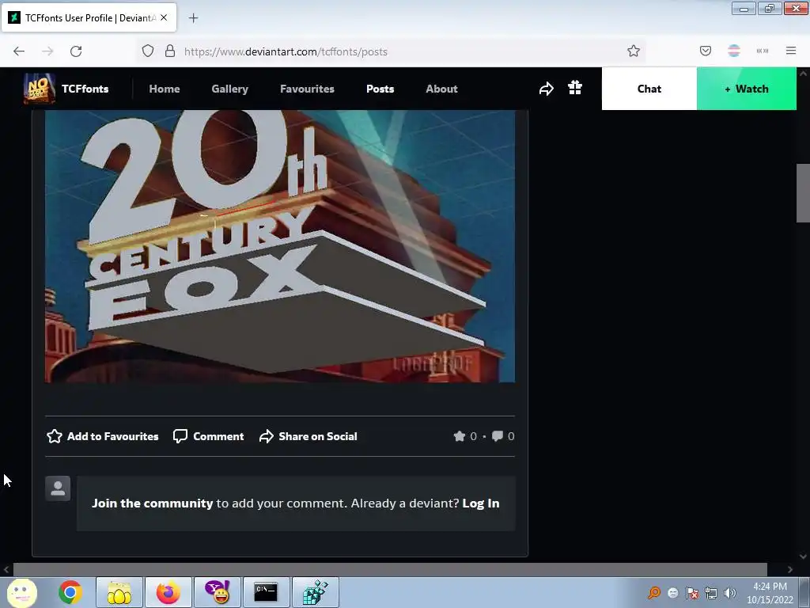Click the horizontal scrollbar thumb
This screenshot has height=608, width=810.
[390, 570]
